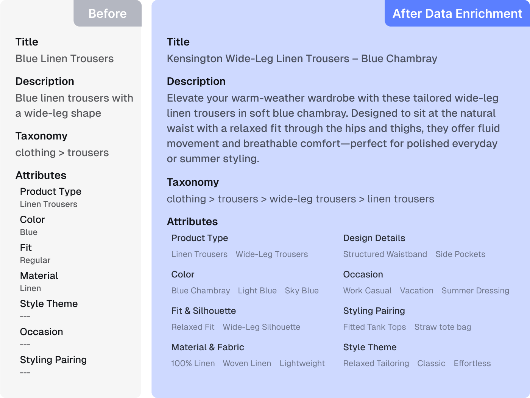
Task: Switch to the Before tab
Action: click(108, 14)
